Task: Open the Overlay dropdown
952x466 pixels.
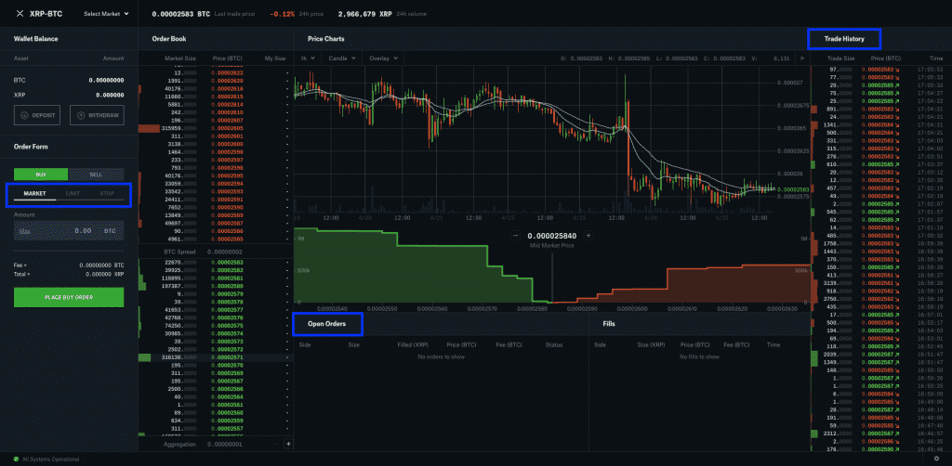Action: [x=384, y=58]
